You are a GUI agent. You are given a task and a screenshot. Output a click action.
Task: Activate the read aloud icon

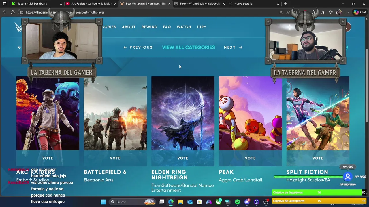tap(288, 12)
